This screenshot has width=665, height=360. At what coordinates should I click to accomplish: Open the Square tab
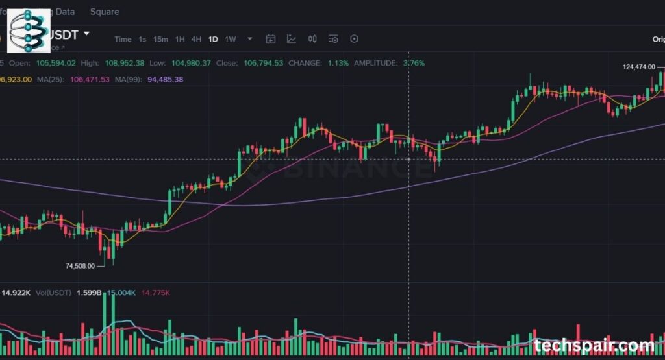click(104, 12)
